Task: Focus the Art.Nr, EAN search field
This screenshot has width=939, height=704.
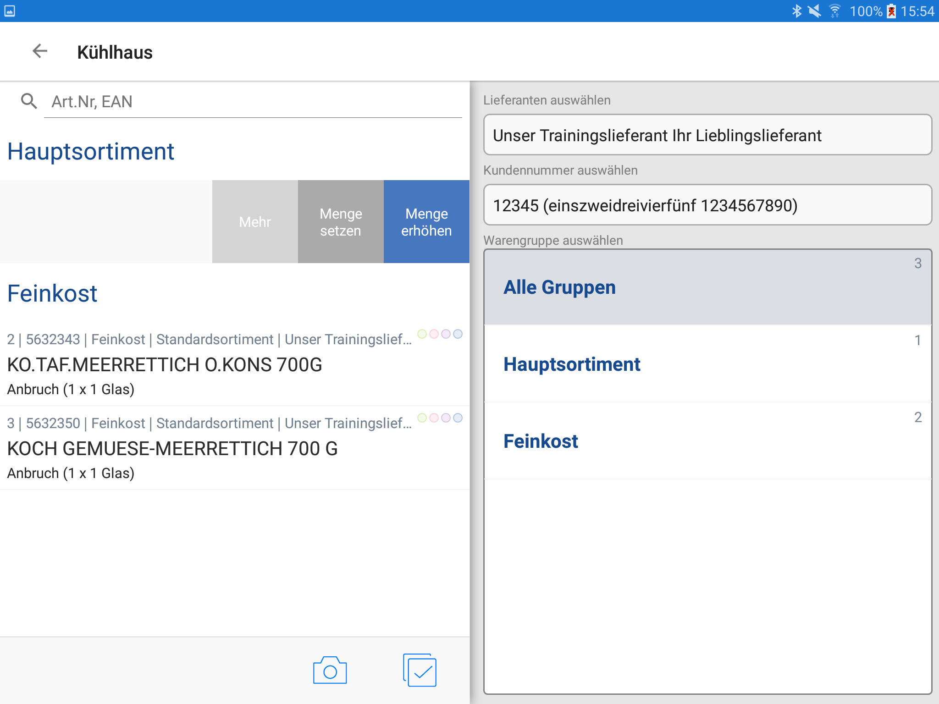Action: coord(252,102)
